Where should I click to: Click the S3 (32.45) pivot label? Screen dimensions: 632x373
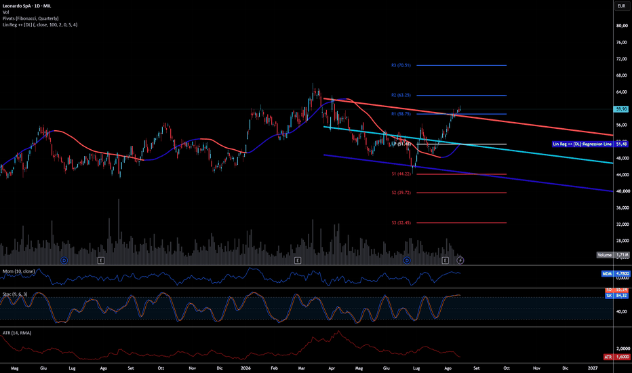coord(401,223)
